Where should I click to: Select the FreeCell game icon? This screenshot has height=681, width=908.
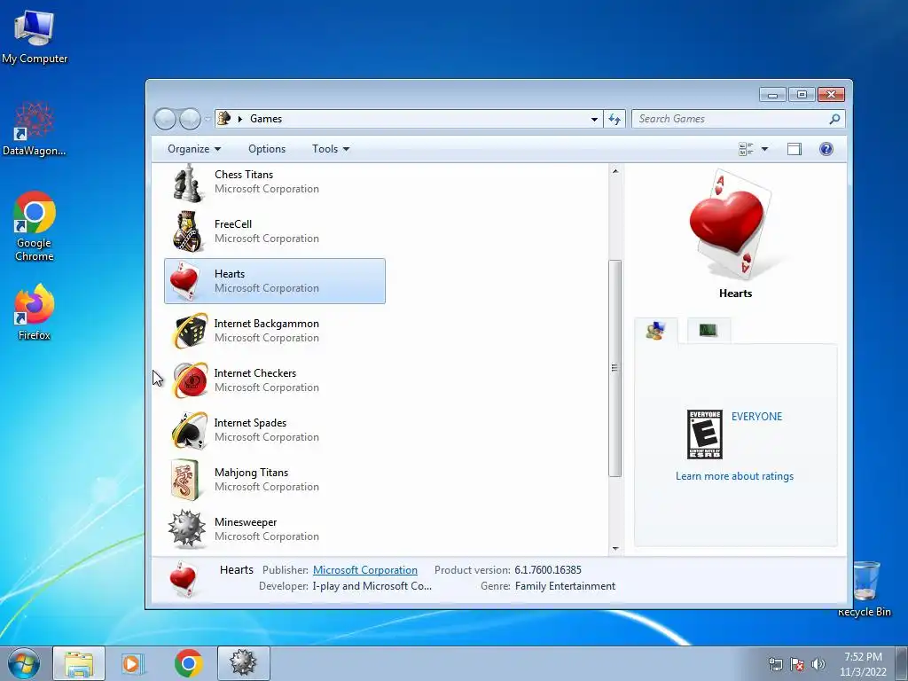click(188, 231)
